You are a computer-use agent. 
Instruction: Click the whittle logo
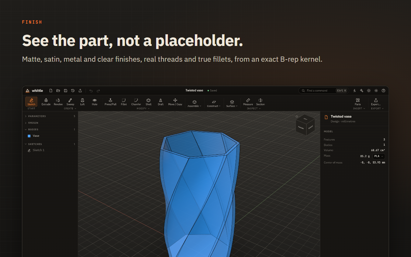tap(34, 90)
